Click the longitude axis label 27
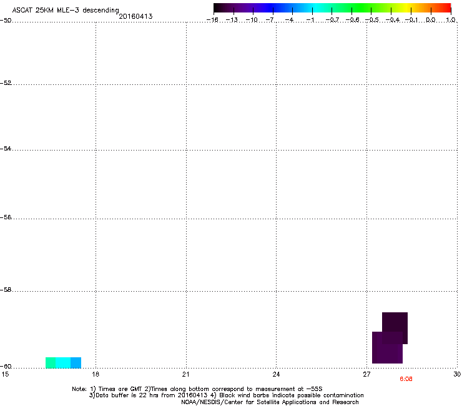This screenshot has height=406, width=462. [x=366, y=374]
